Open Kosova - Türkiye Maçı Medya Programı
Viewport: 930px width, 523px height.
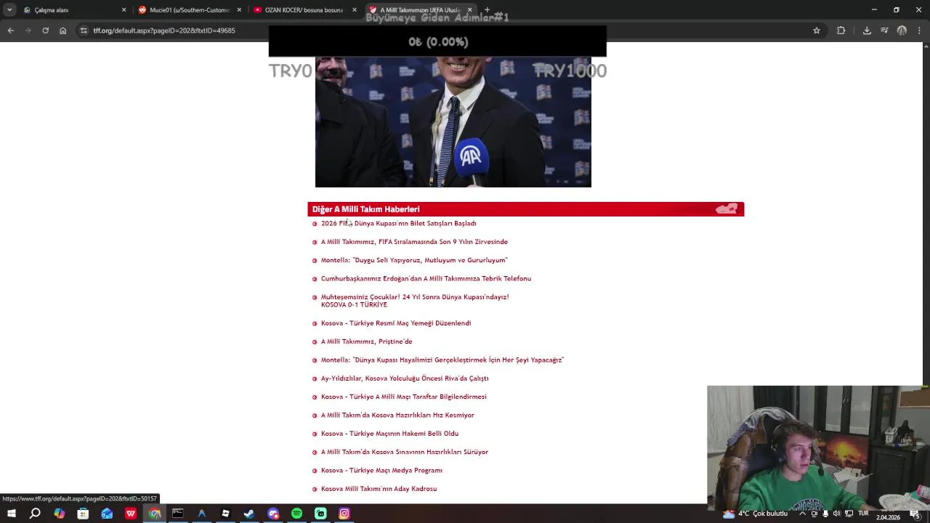pos(381,471)
